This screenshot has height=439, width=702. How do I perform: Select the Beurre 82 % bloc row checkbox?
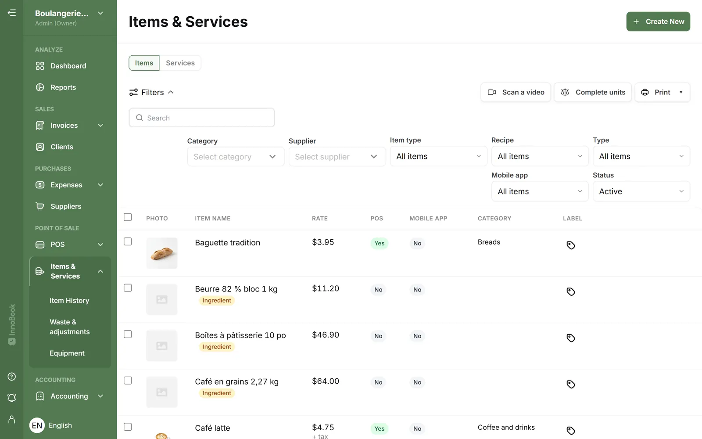point(128,288)
